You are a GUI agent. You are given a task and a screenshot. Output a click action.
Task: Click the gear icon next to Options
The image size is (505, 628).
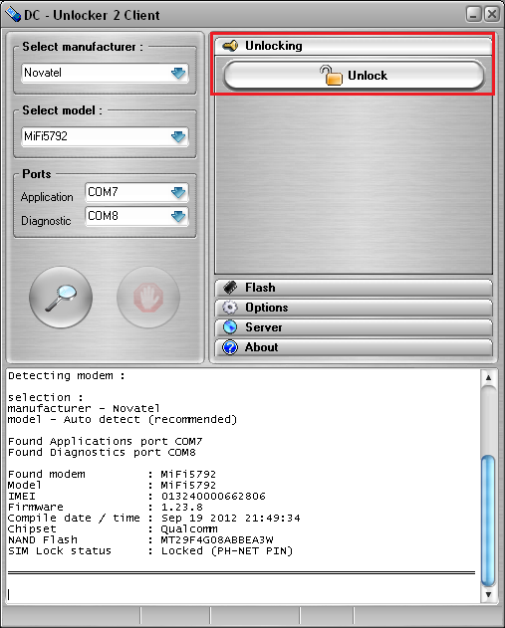pyautogui.click(x=230, y=308)
